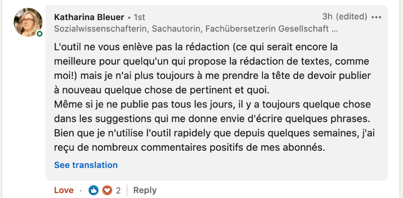Click the green online status indicator
Screen dimensions: 403x198
tap(39, 34)
